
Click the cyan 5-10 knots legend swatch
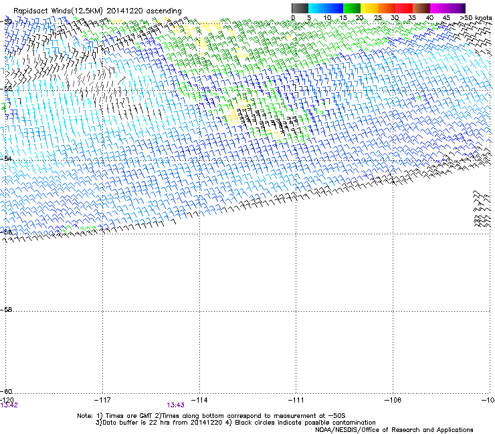click(317, 8)
